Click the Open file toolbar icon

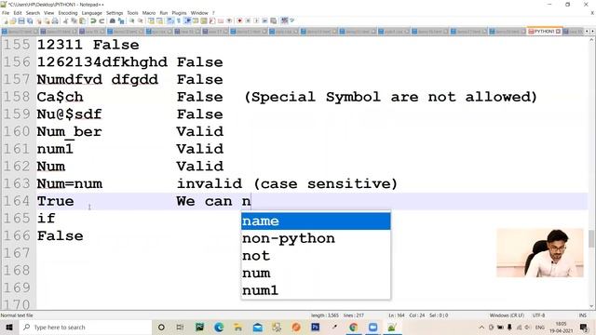coord(13,20)
